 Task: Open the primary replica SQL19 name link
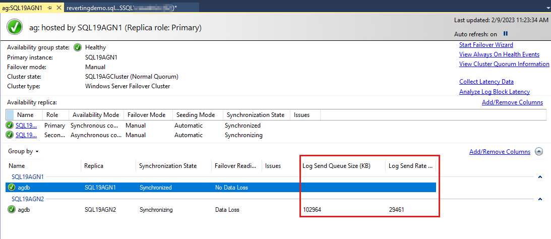pyautogui.click(x=26, y=126)
